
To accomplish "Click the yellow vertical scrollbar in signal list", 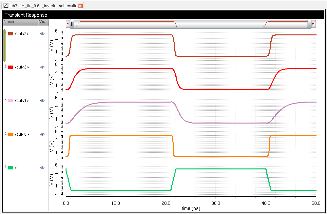I will click(4, 46).
